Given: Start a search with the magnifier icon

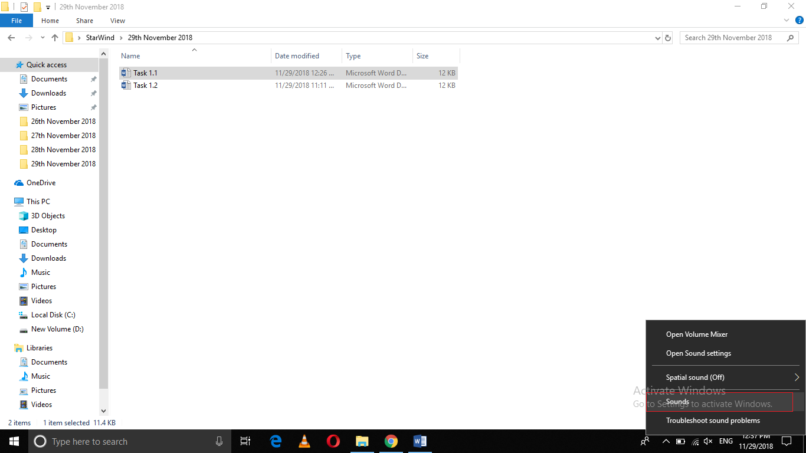Looking at the screenshot, I should point(791,37).
